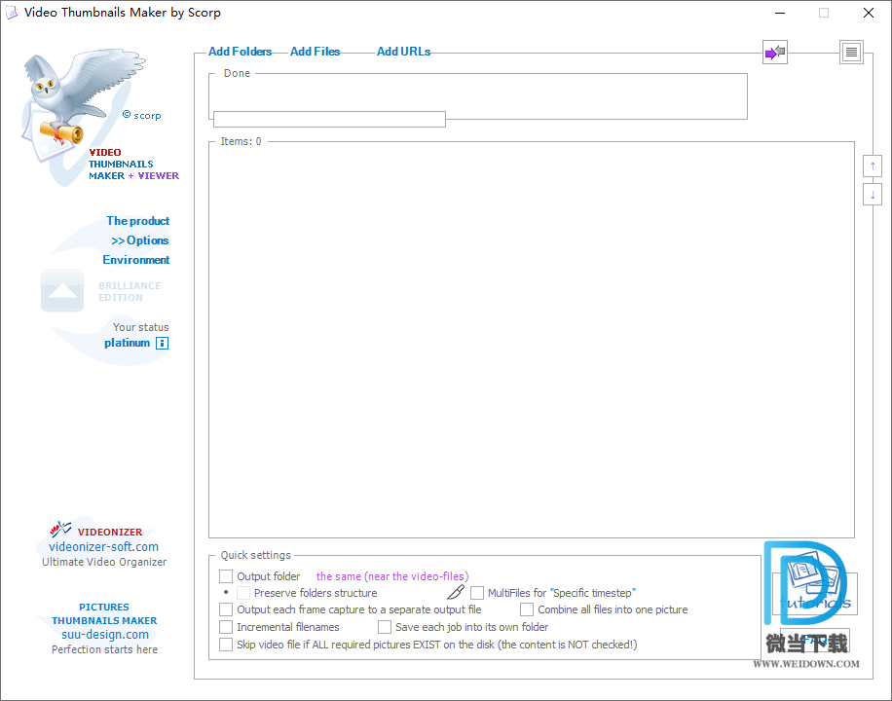Open the Environment section
This screenshot has width=892, height=701.
pyautogui.click(x=136, y=259)
